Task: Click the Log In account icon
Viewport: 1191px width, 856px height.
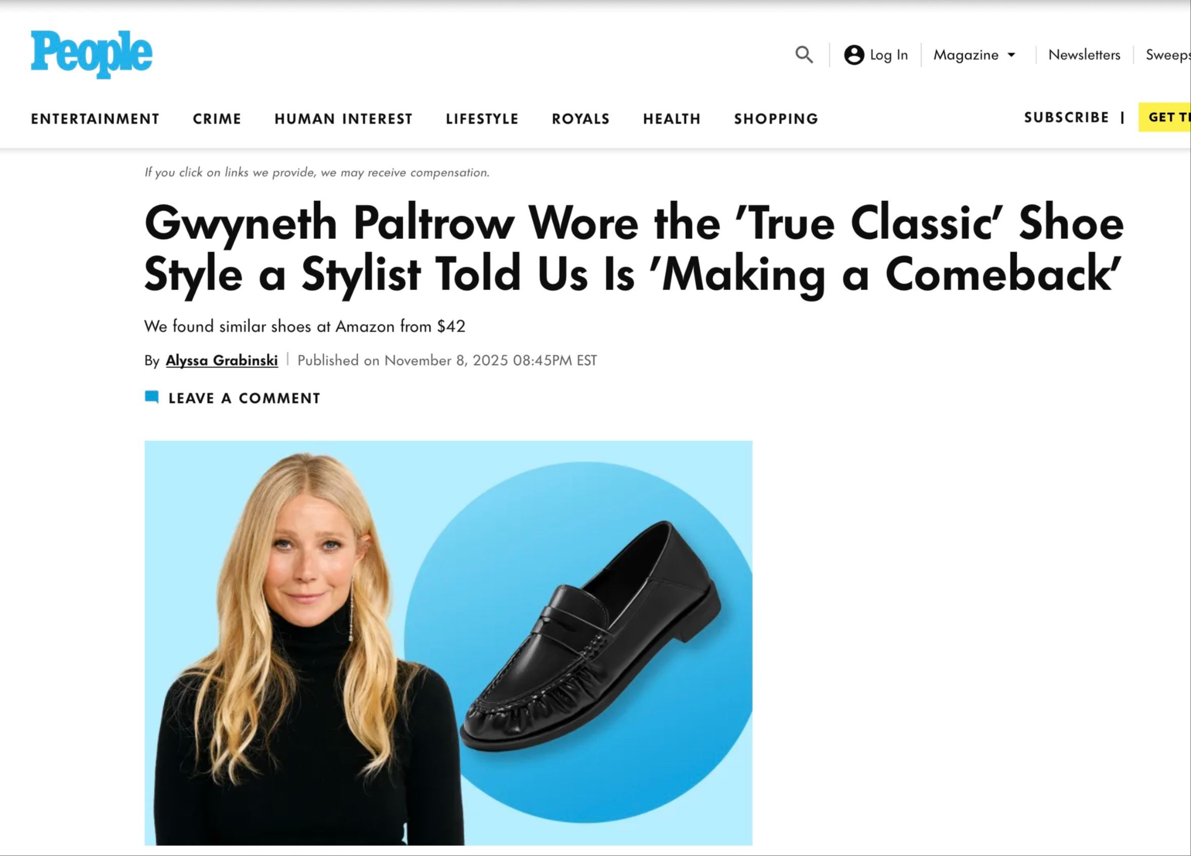Action: click(854, 55)
